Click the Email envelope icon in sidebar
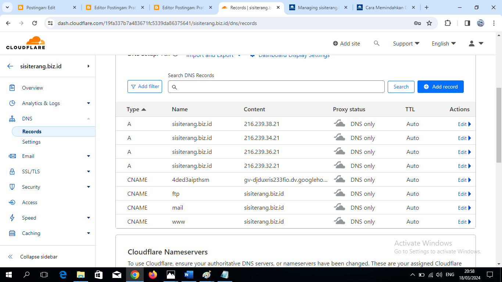Viewport: 502px width, 282px height. coord(12,156)
